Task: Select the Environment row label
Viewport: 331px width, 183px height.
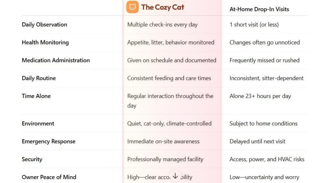Action: (x=38, y=124)
